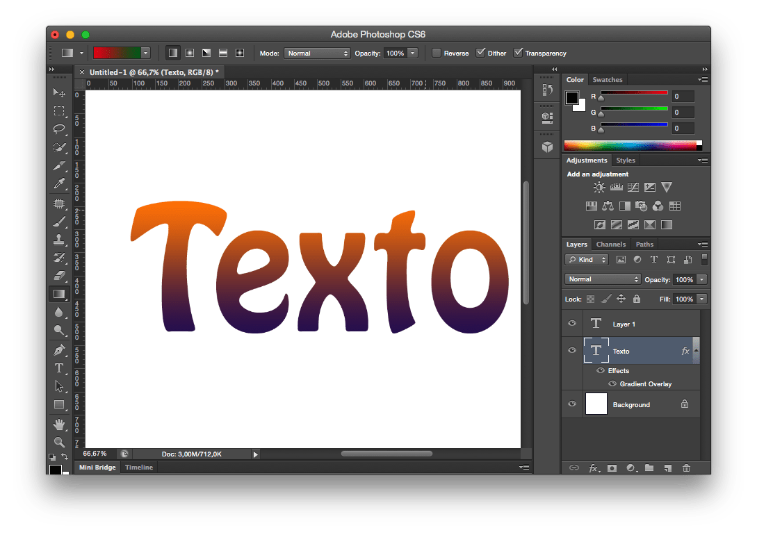This screenshot has height=537, width=757.
Task: Select the Pen tool
Action: point(59,350)
